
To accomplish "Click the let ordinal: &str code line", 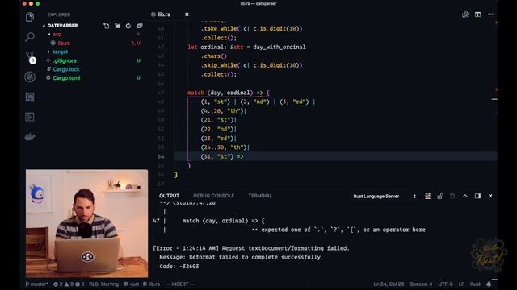I will coord(246,47).
